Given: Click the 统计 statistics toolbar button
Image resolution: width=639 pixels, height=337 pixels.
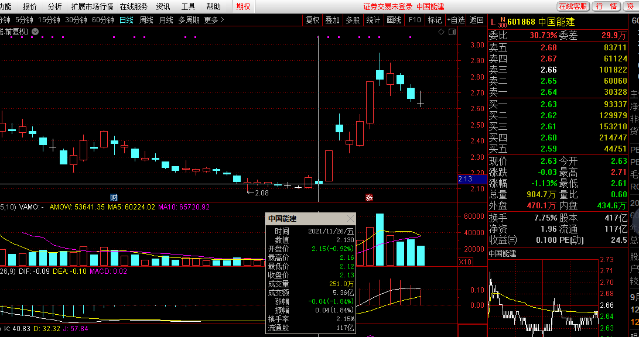Looking at the screenshot, I should pos(373,20).
